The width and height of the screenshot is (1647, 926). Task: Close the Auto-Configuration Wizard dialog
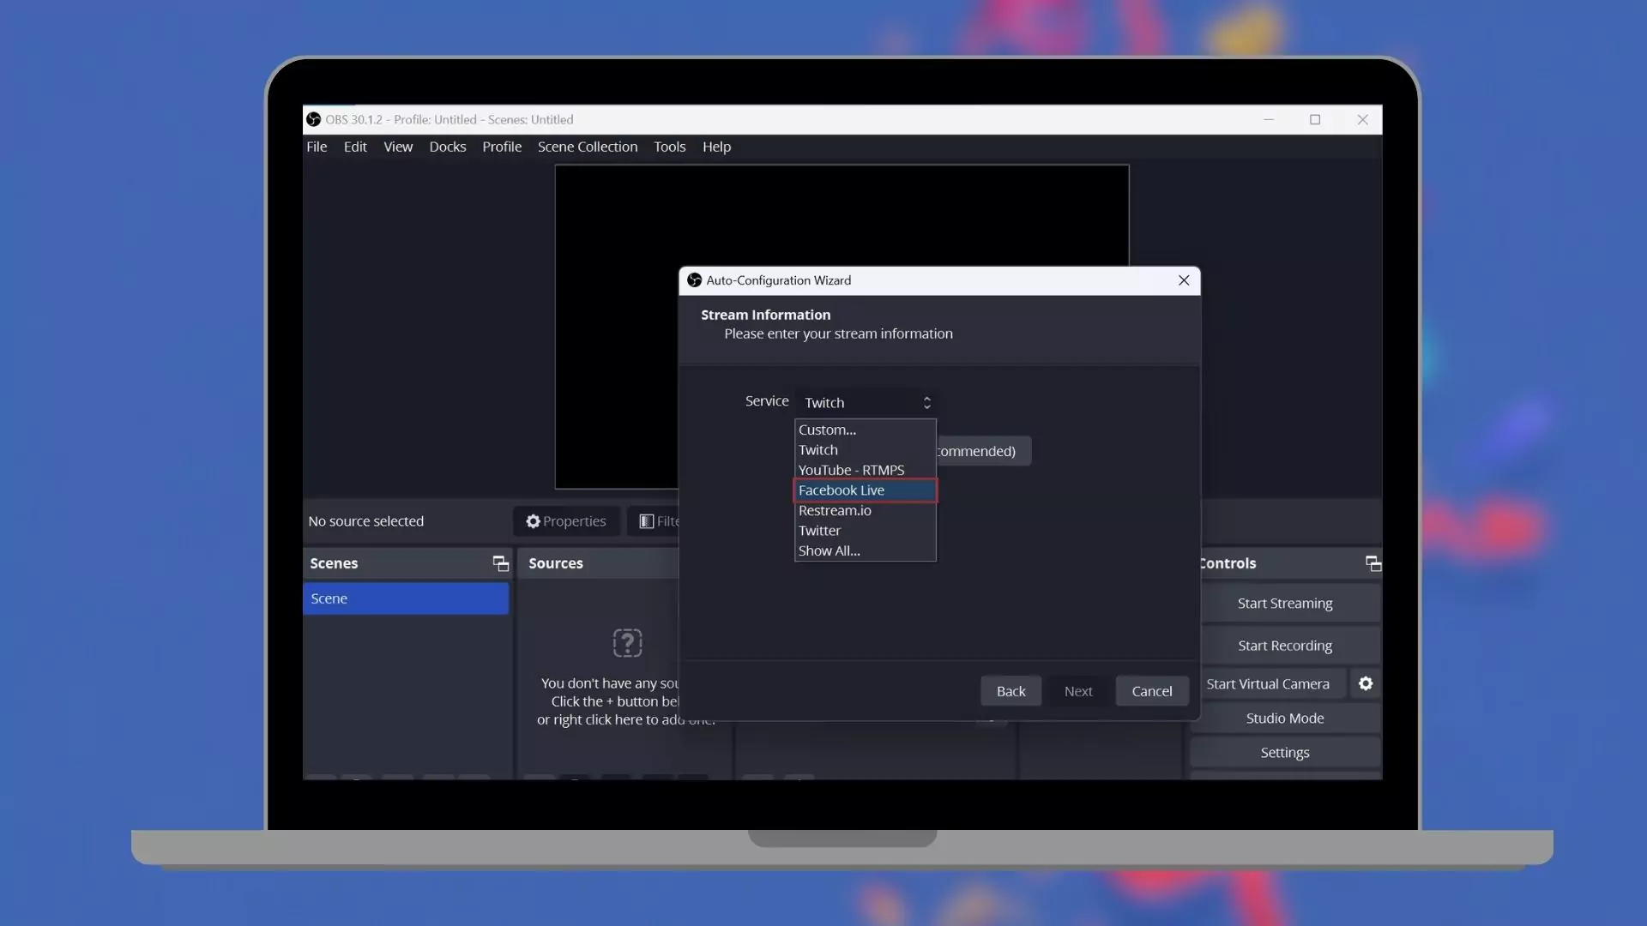1184,280
